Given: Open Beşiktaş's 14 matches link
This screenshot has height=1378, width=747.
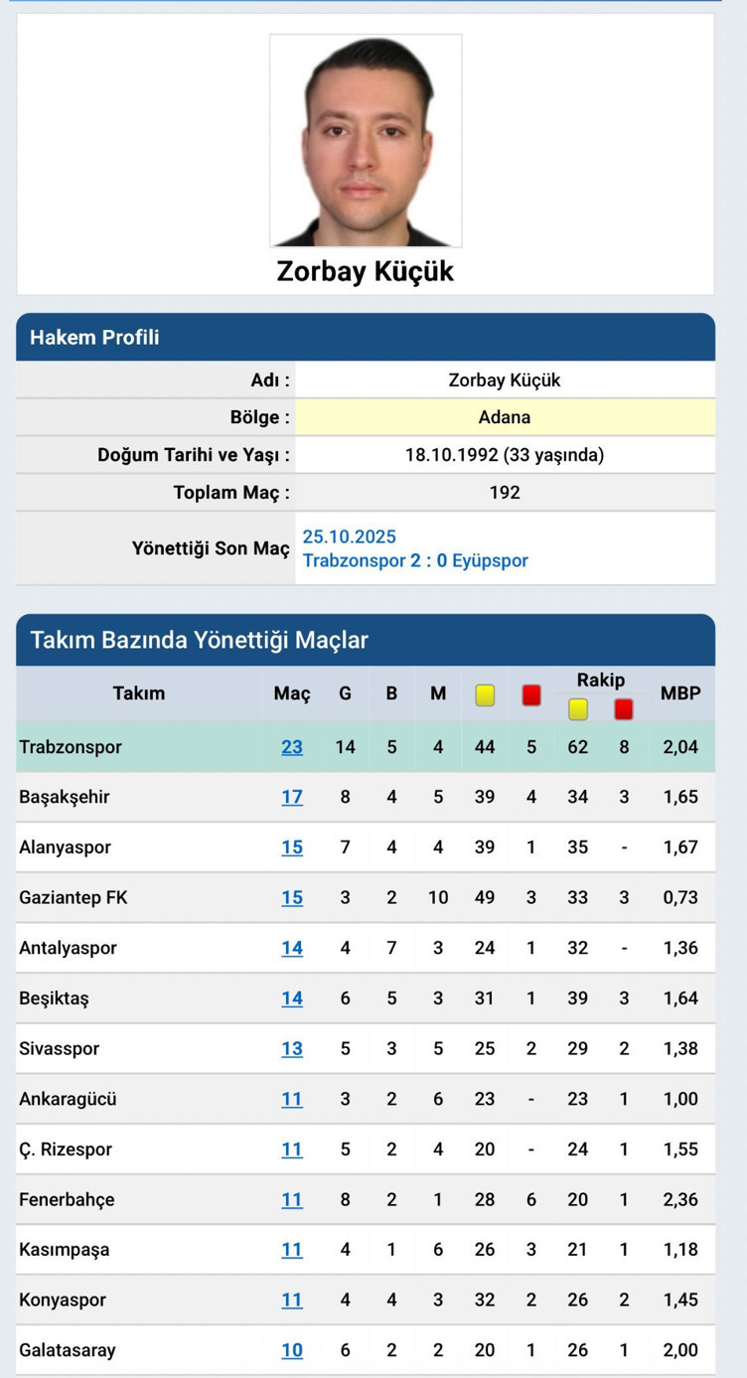Looking at the screenshot, I should point(292,998).
